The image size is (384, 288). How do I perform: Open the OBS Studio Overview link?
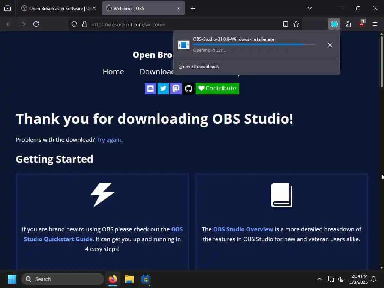(243, 229)
